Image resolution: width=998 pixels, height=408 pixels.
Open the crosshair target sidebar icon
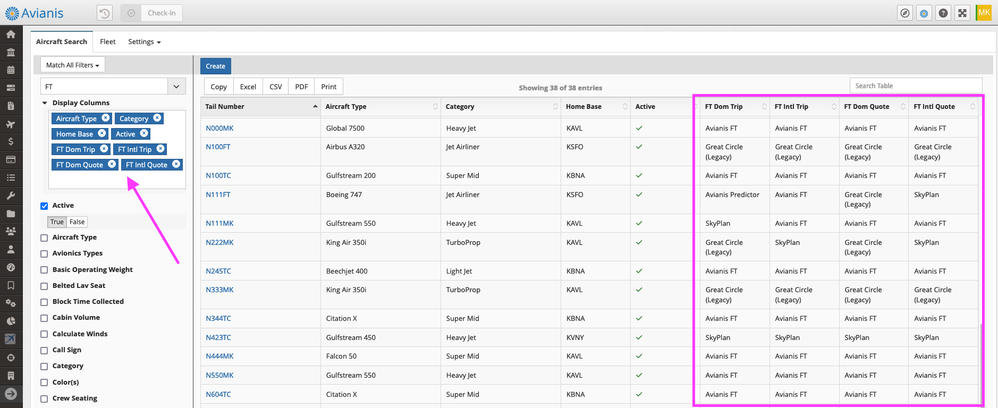[11, 358]
